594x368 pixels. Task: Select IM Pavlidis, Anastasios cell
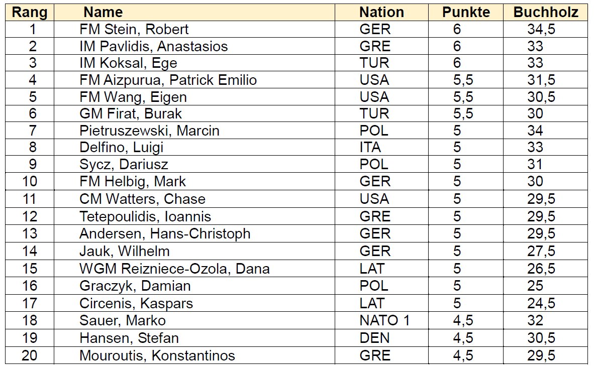click(x=153, y=46)
